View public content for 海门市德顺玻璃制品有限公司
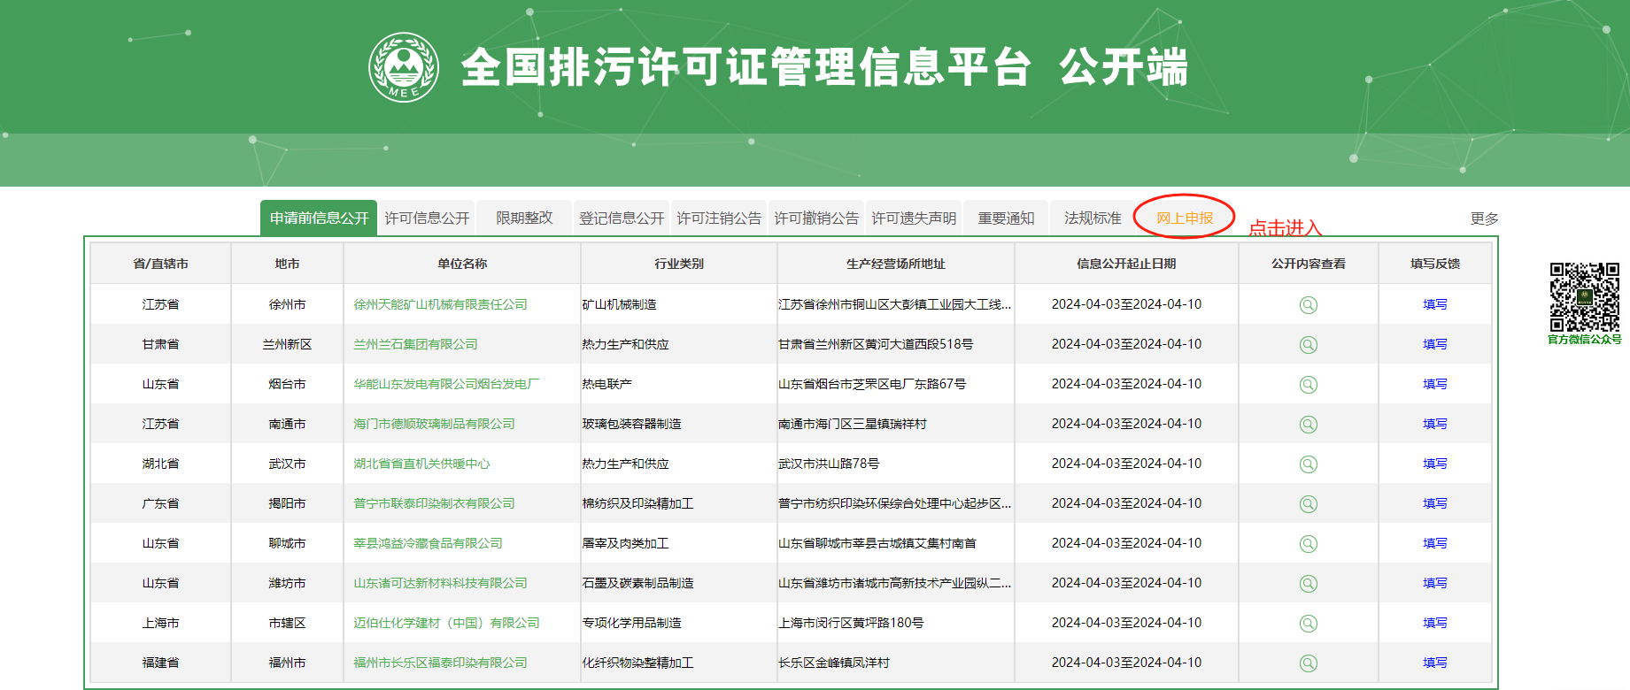Image resolution: width=1630 pixels, height=690 pixels. click(x=1308, y=425)
